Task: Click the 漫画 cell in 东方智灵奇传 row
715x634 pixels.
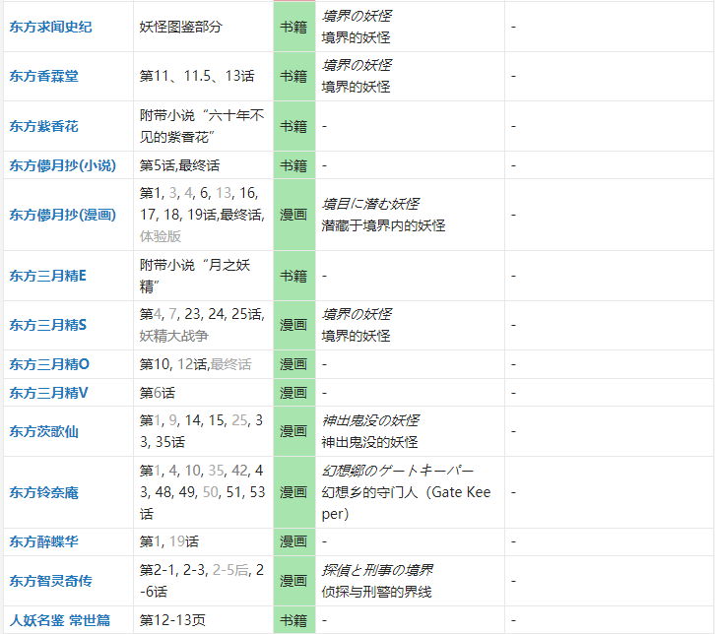Action: 294,581
